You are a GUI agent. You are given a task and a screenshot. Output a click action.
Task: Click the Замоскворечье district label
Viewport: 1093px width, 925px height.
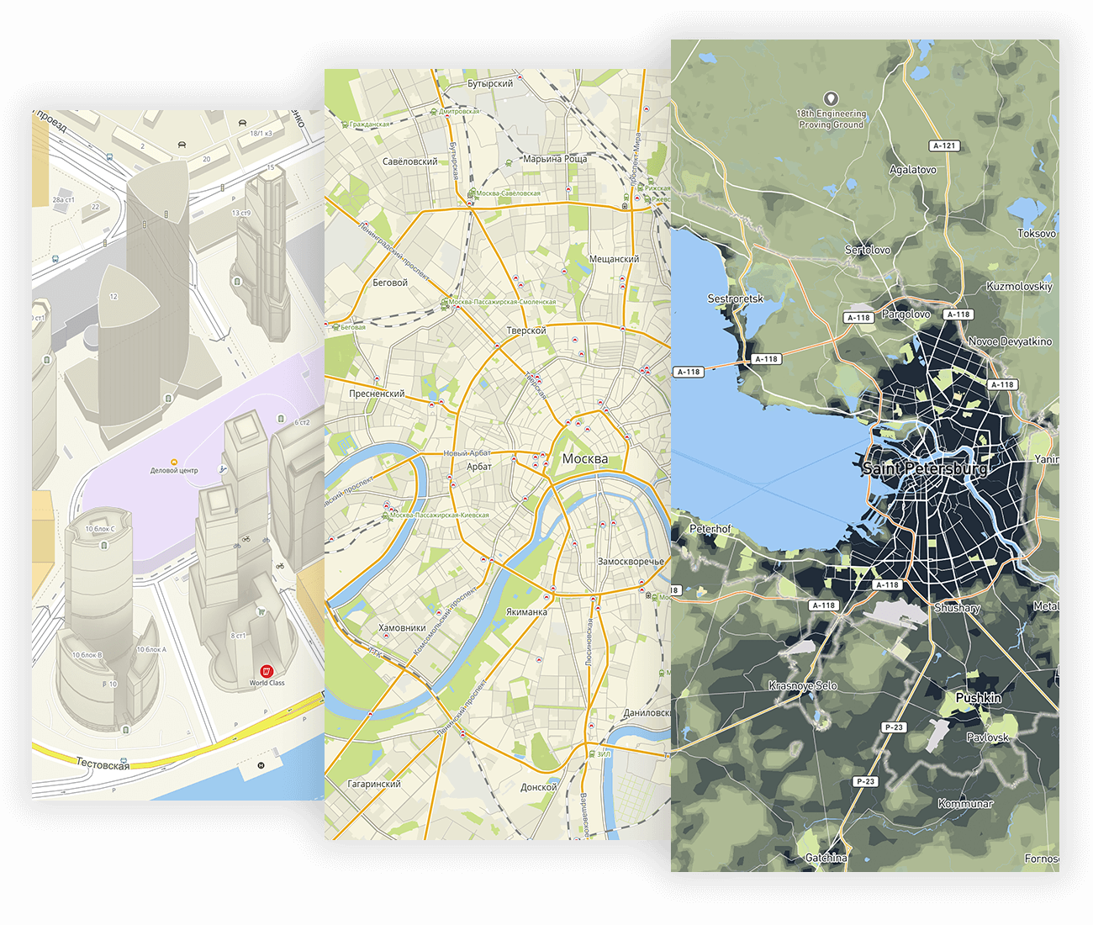(631, 562)
